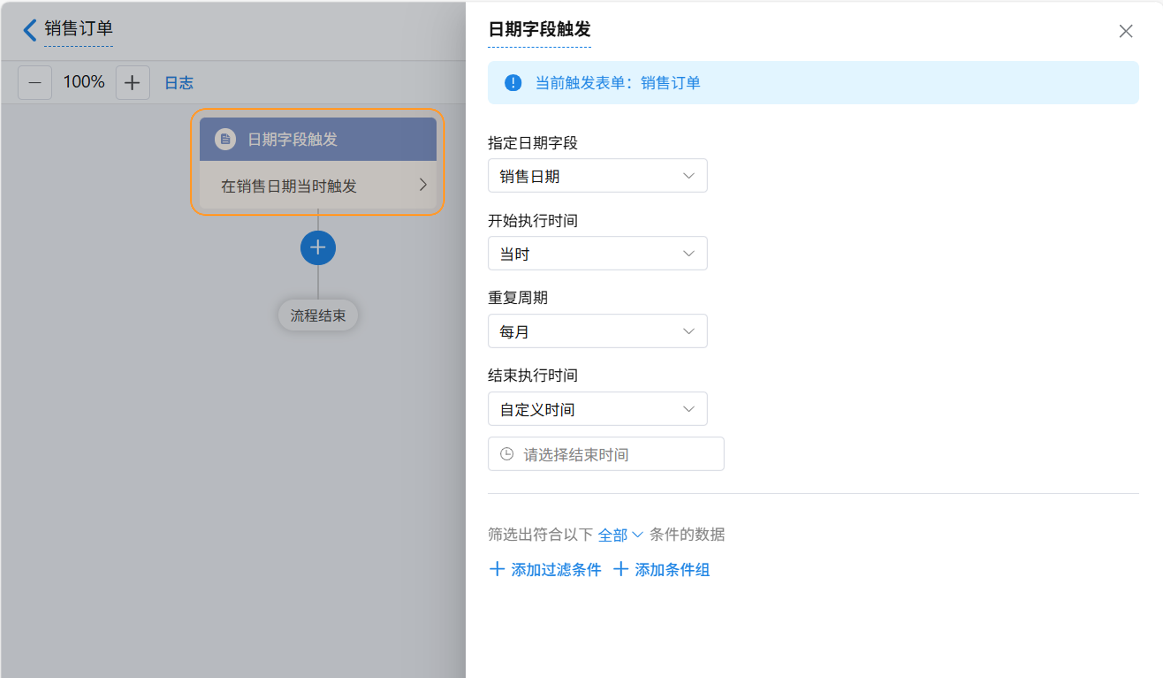Viewport: 1163px width, 678px height.
Task: Open the 全部 condition match dropdown
Action: coord(620,534)
